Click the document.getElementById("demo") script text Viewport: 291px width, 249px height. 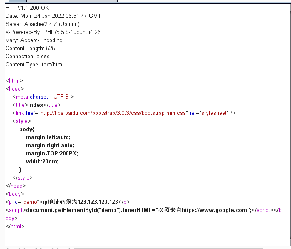point(74,210)
